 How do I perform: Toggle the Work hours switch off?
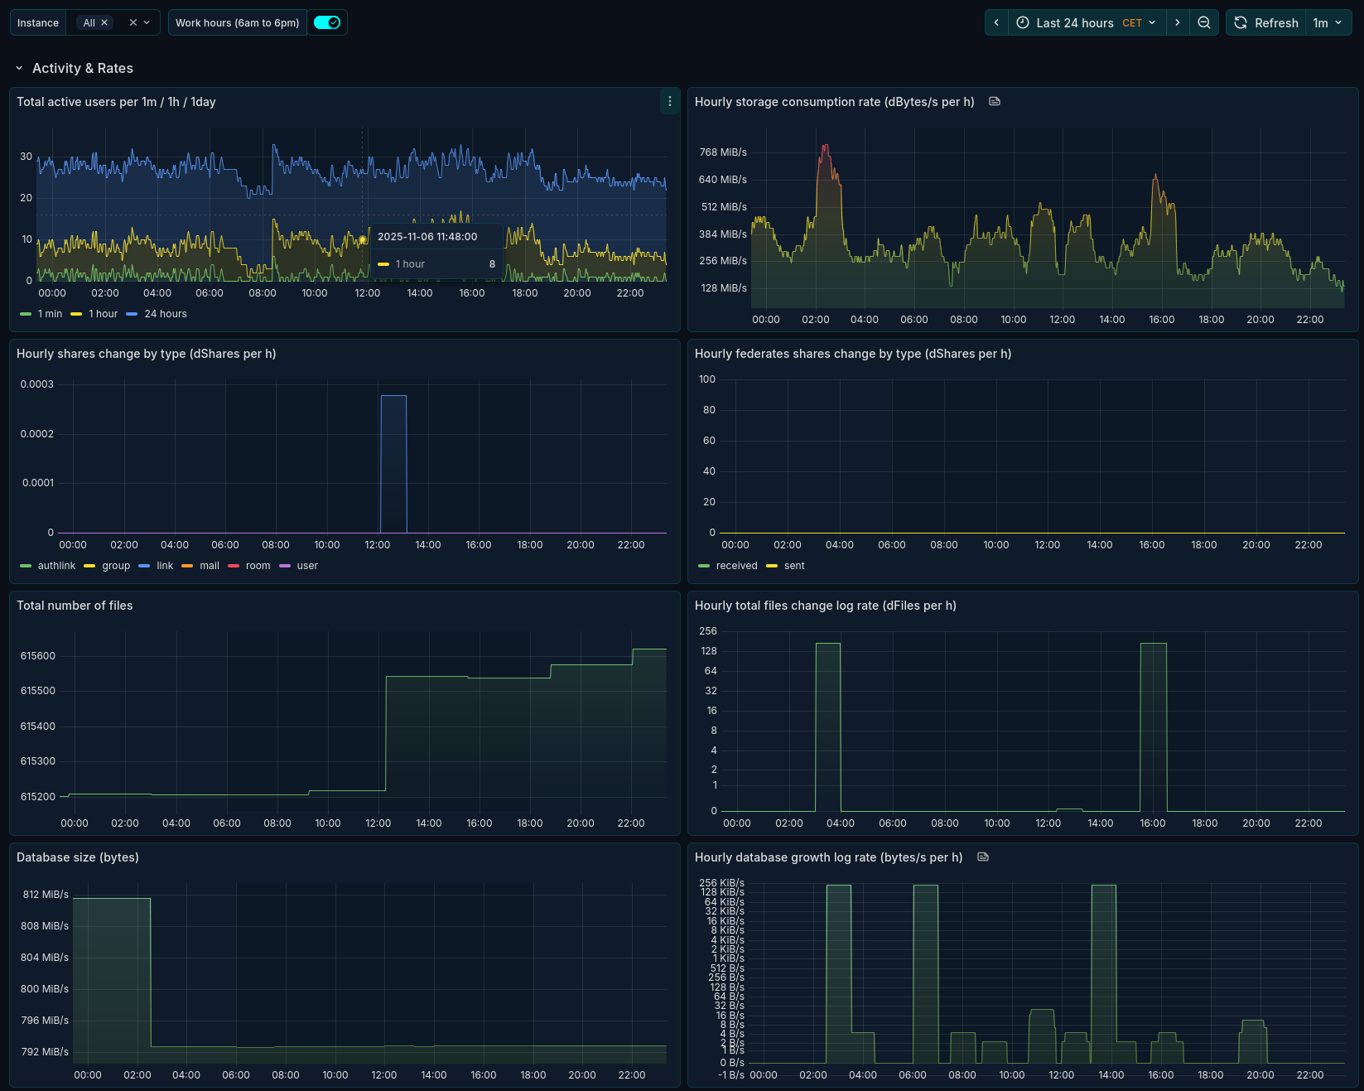coord(327,23)
